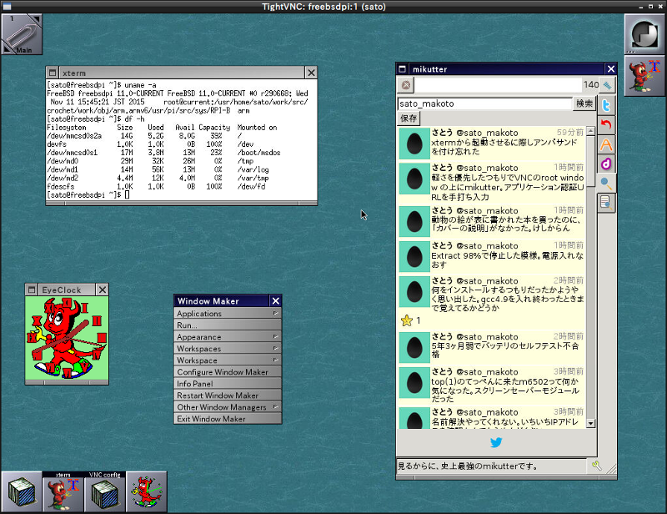The width and height of the screenshot is (667, 514).
Task: Select the xterm miniwindow icon at the bottom
Action: click(63, 491)
